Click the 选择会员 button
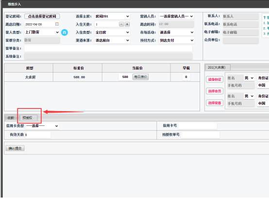Screen dimensions: 269x198 215,91
